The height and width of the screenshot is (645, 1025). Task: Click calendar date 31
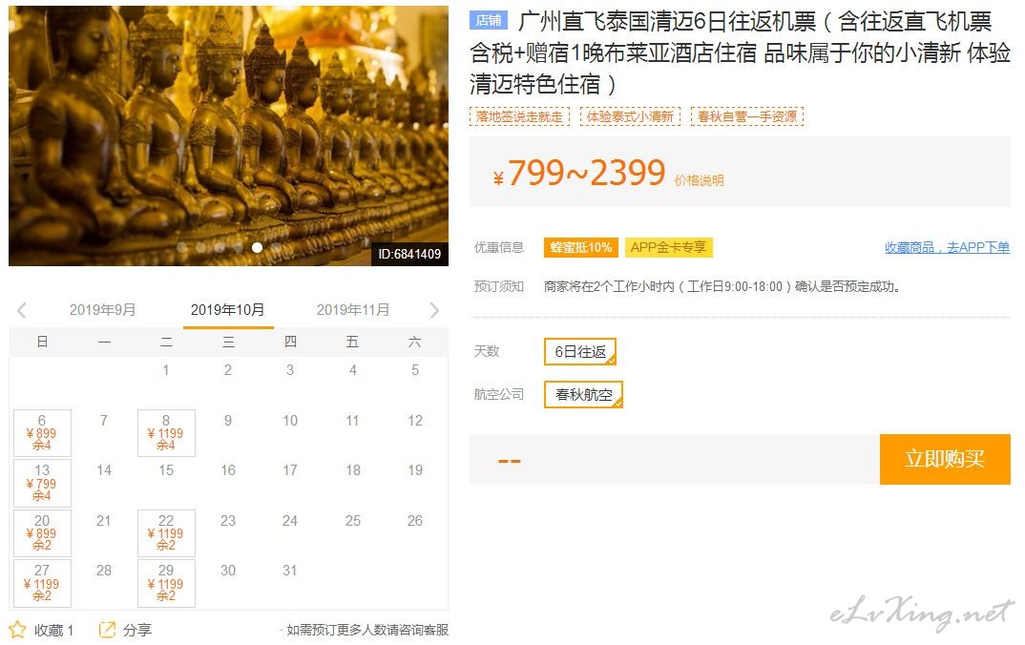pos(289,571)
